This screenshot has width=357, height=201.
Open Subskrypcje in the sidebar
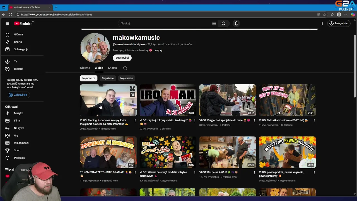(22, 49)
